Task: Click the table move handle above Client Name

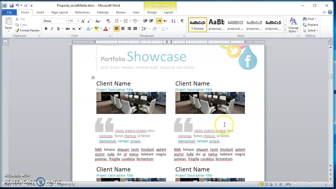Action: pyautogui.click(x=93, y=77)
